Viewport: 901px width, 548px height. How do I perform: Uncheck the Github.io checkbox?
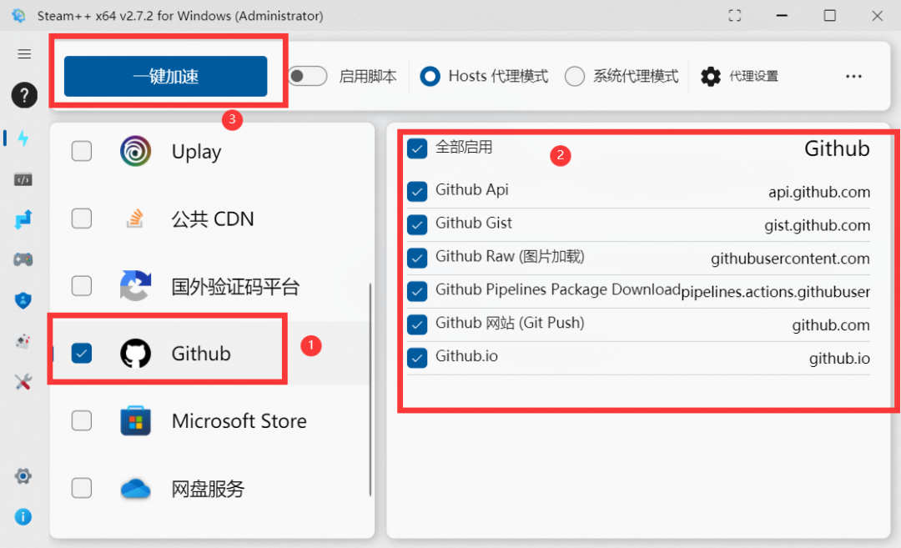click(417, 358)
